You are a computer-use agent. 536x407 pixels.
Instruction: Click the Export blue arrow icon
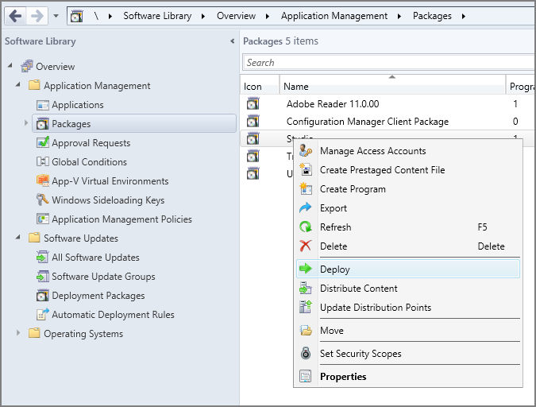coord(306,208)
